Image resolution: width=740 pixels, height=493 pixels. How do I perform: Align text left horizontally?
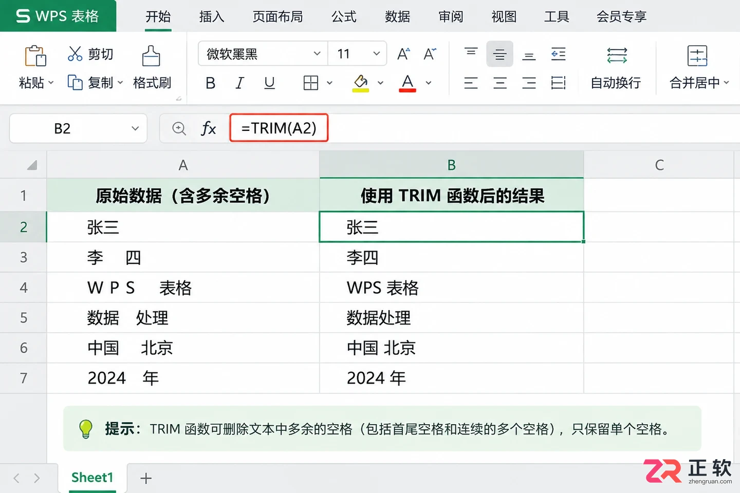point(471,83)
